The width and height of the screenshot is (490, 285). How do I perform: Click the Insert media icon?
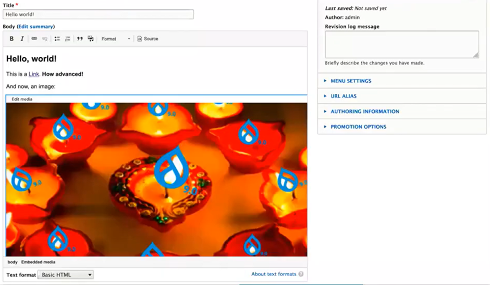pos(91,39)
